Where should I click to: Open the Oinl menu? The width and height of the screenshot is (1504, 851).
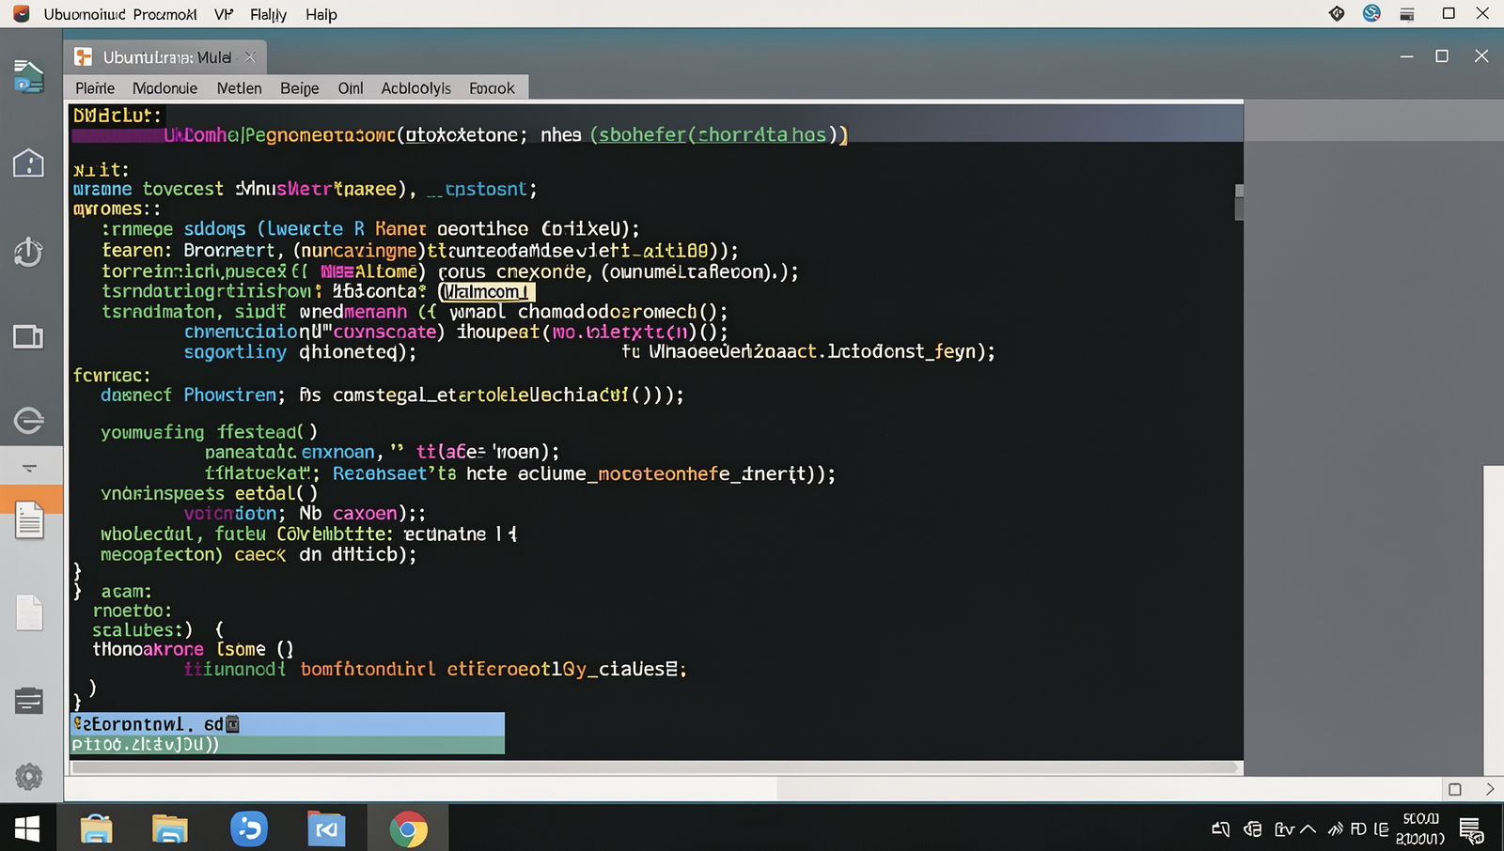tap(351, 88)
